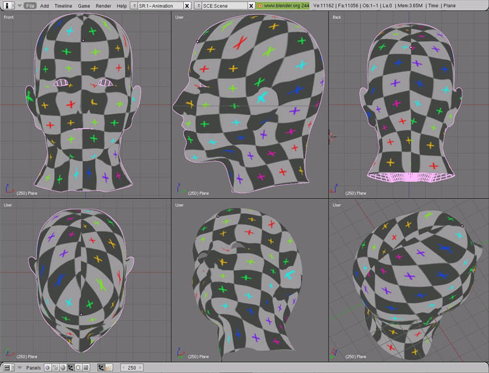The height and width of the screenshot is (373, 489).
Task: Click the Logic context icon in Panels
Action: click(47, 368)
